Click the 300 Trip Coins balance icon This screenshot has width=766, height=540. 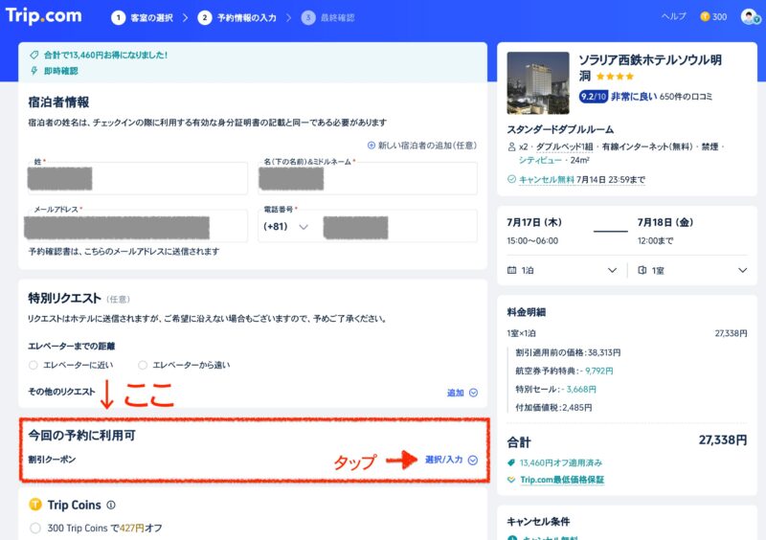click(x=705, y=16)
